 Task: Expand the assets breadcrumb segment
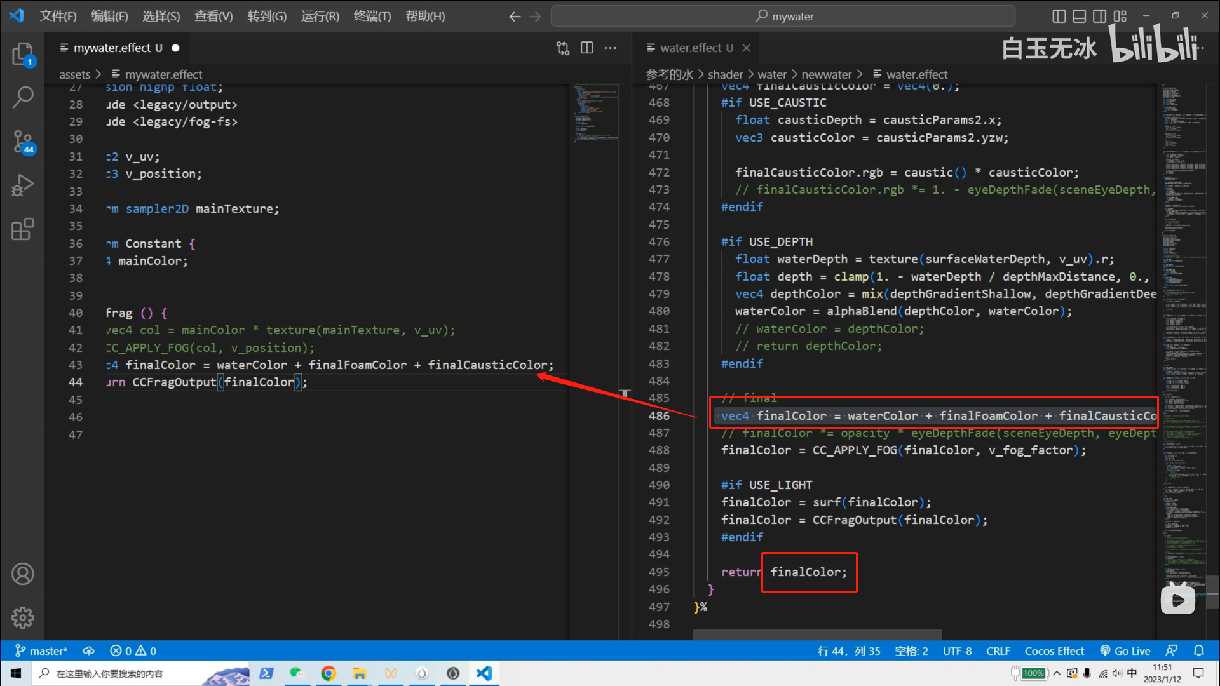click(x=74, y=74)
